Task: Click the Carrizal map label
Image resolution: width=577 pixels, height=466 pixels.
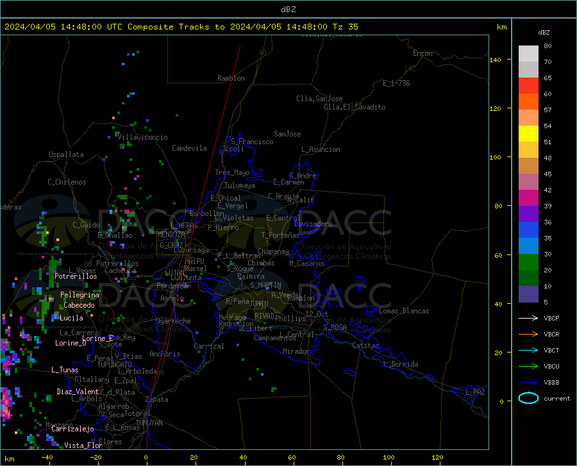Action: pos(209,346)
